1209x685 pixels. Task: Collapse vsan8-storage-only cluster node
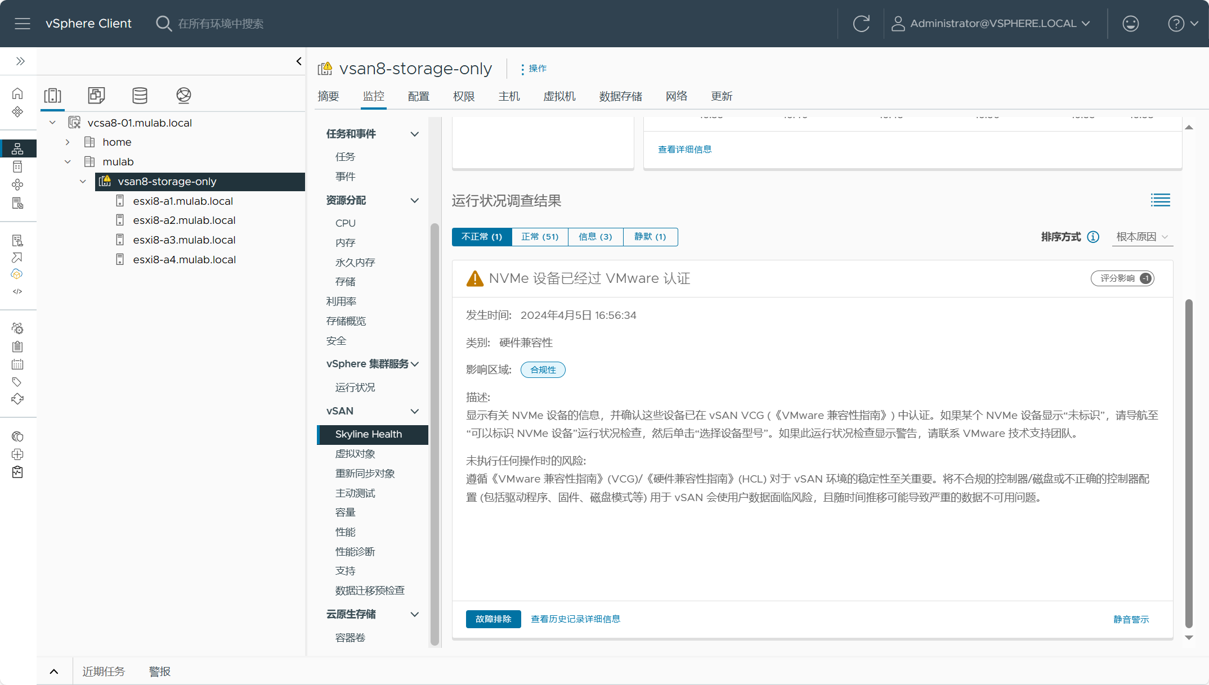tap(83, 182)
